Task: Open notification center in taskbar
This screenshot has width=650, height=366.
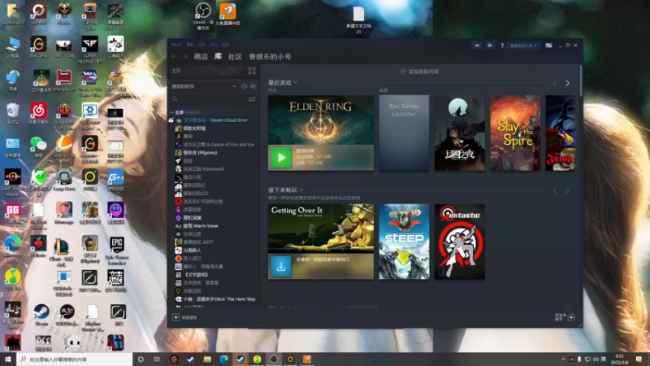Action: 639,359
